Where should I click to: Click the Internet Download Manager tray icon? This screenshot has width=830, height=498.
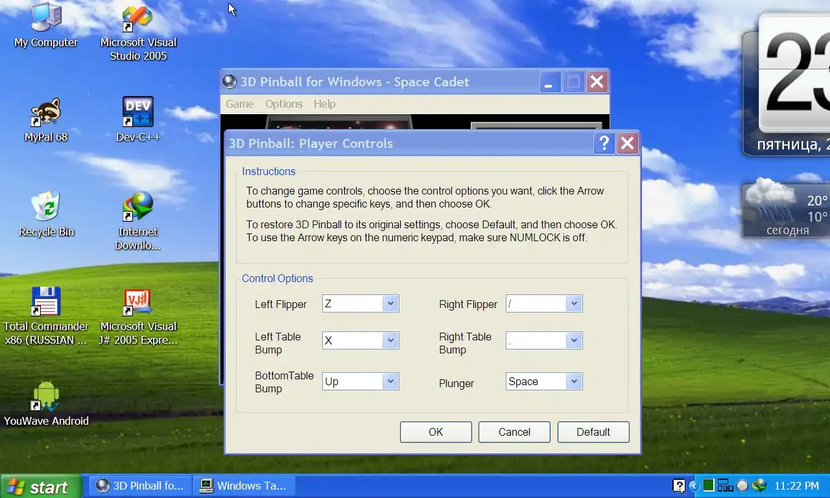click(759, 485)
